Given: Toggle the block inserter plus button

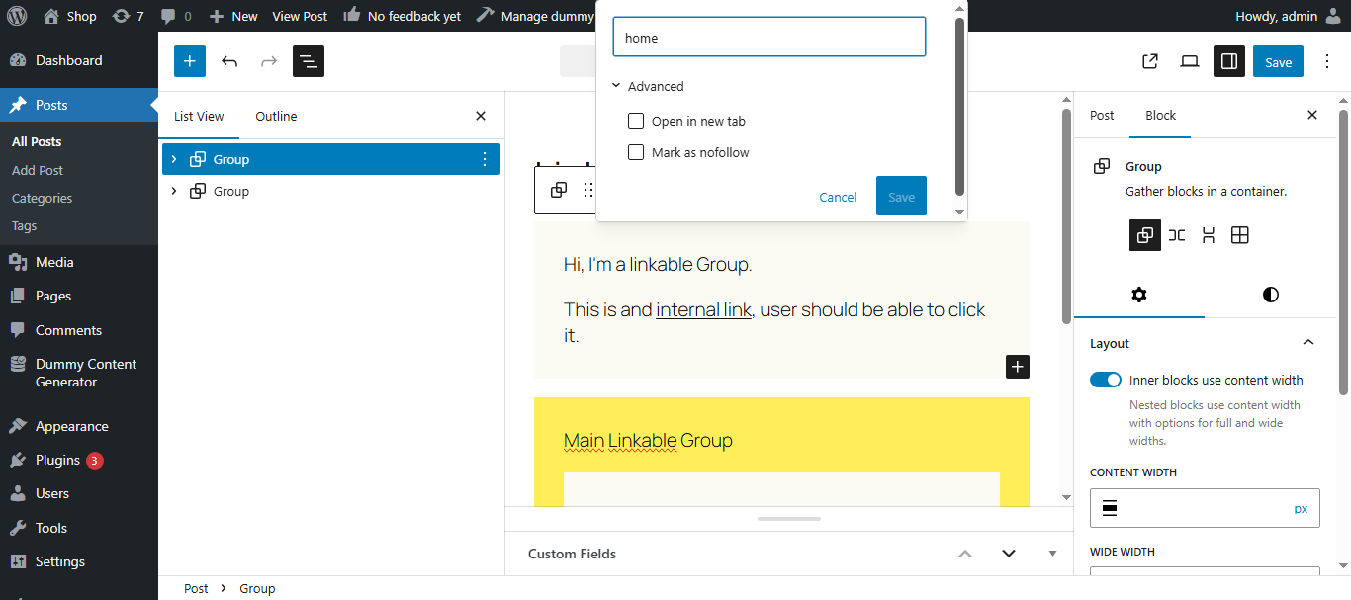Looking at the screenshot, I should (x=190, y=61).
